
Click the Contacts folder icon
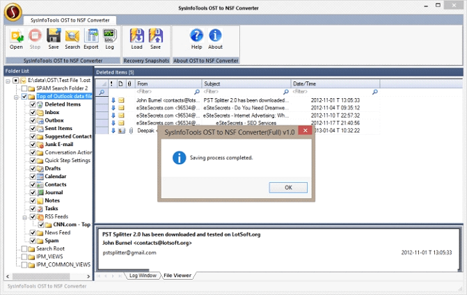(x=40, y=184)
